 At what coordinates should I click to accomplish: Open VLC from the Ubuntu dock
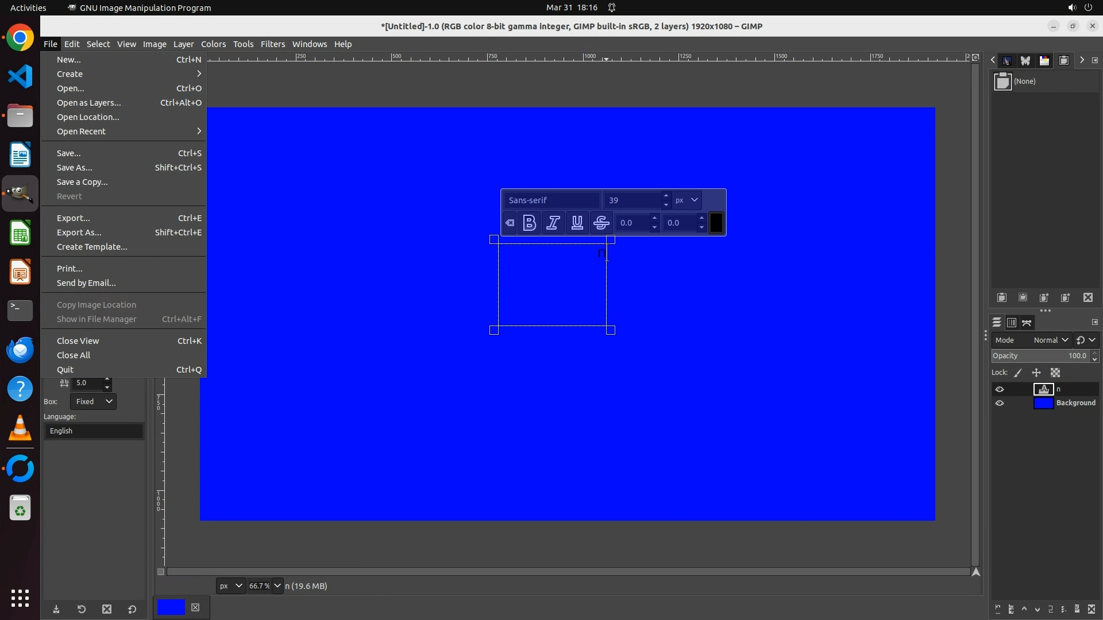20,428
